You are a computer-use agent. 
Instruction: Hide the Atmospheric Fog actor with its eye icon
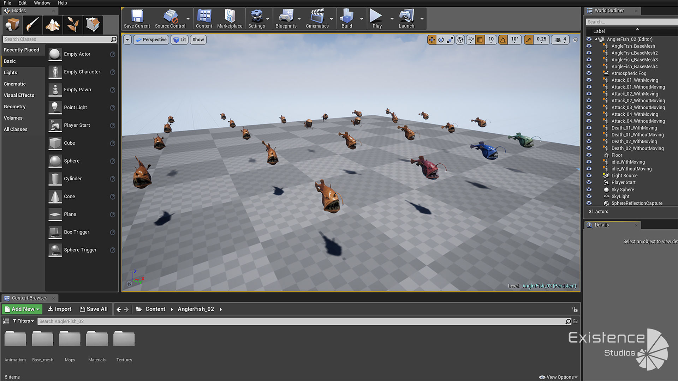(x=589, y=73)
